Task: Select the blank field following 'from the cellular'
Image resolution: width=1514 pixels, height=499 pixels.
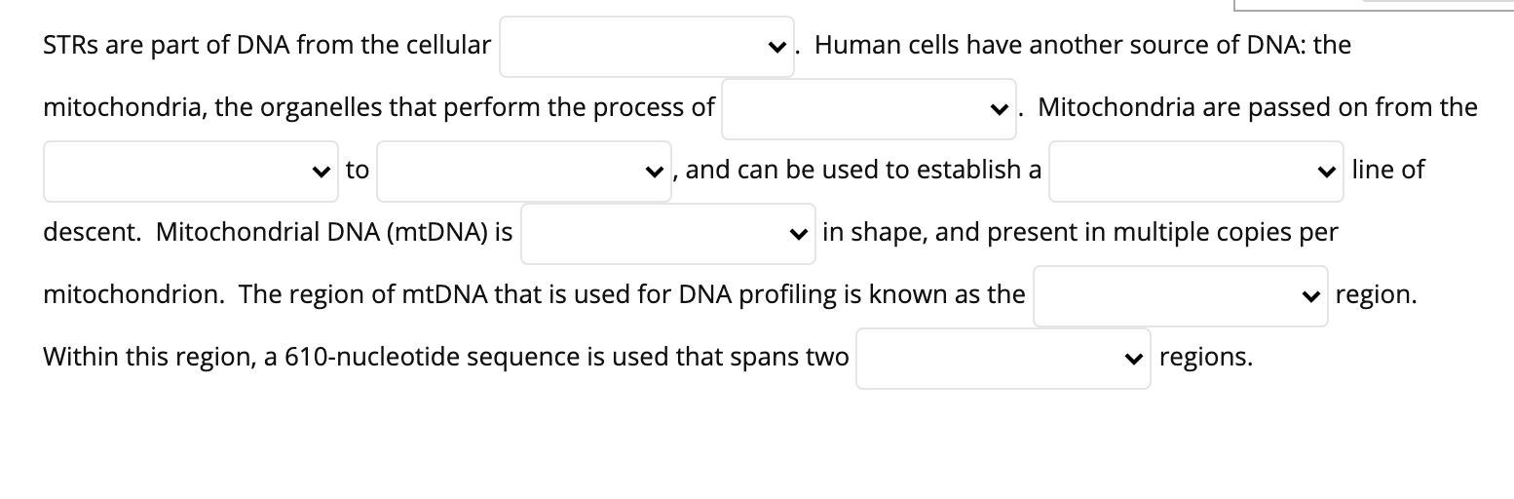Action: point(647,46)
